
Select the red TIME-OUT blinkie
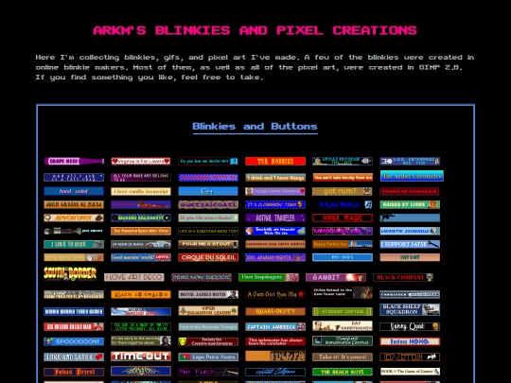[141, 356]
